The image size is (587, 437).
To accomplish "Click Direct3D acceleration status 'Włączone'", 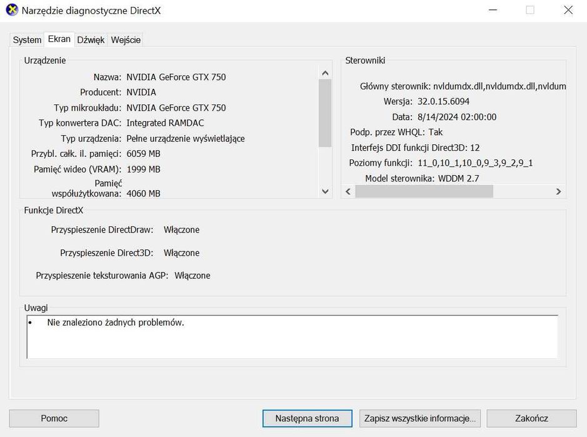I will (x=181, y=253).
